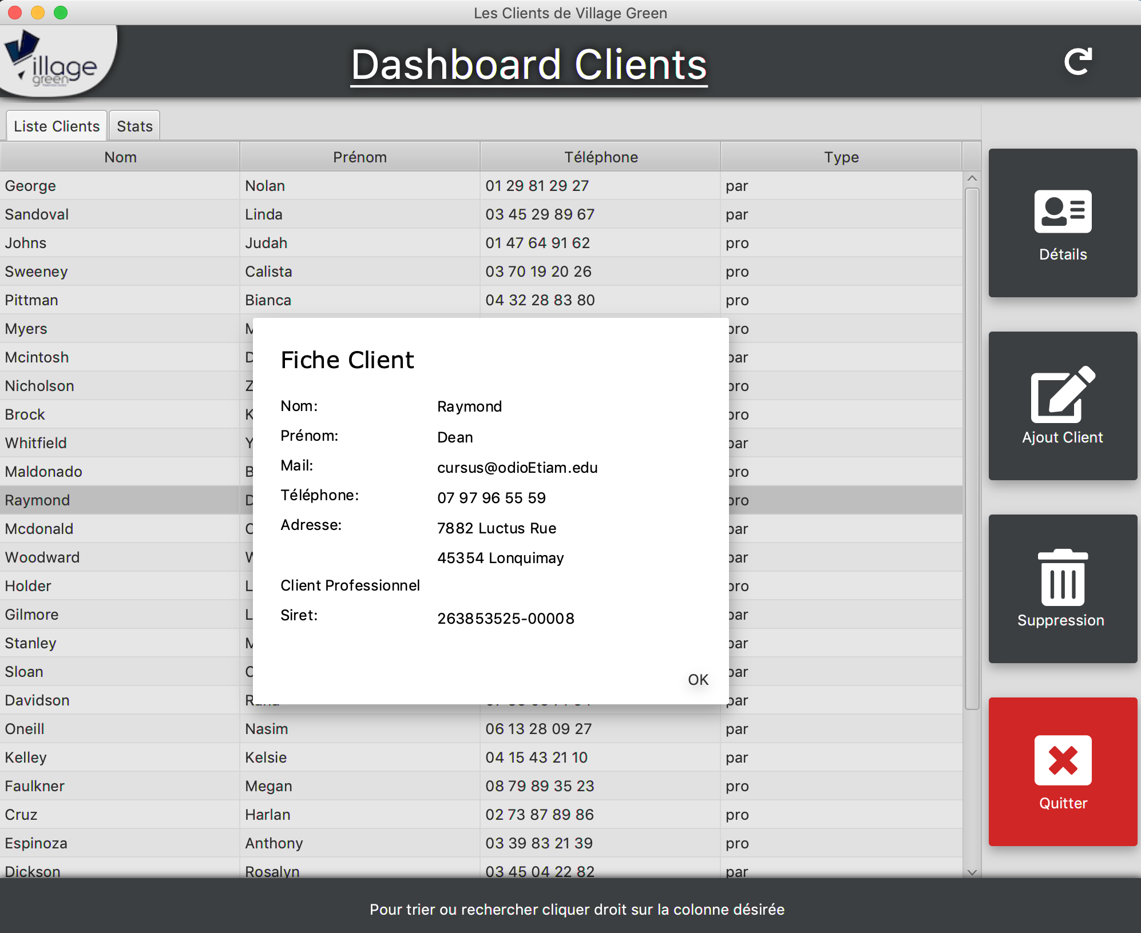Open the Détails client card button

click(1063, 223)
